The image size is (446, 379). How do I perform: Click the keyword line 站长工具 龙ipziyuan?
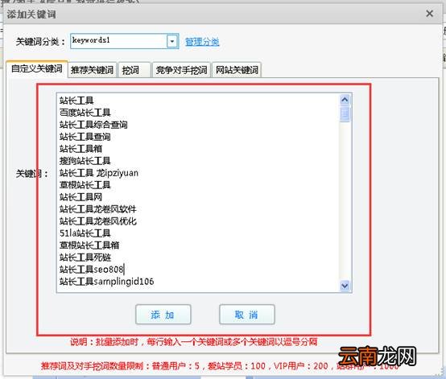(99, 173)
